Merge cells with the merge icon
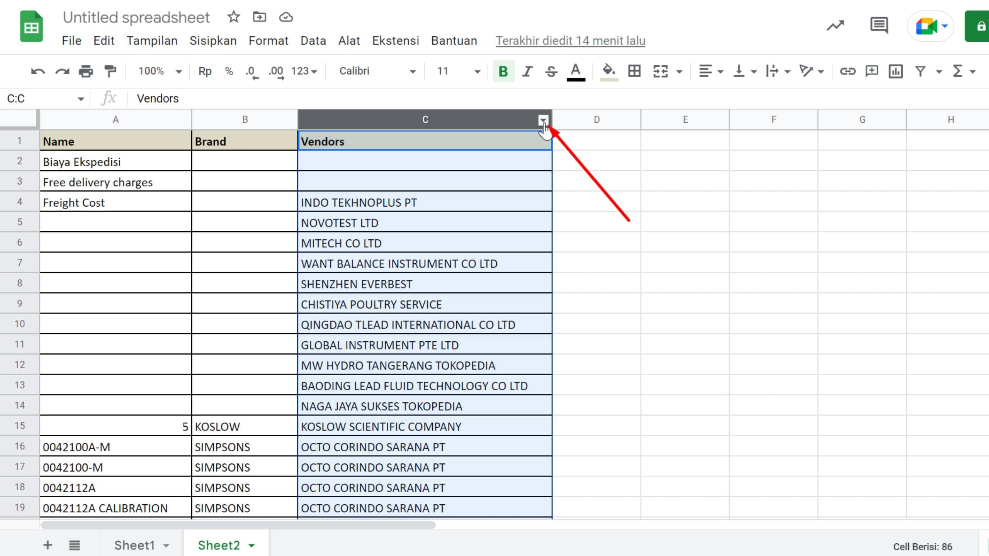This screenshot has height=556, width=989. (x=661, y=71)
